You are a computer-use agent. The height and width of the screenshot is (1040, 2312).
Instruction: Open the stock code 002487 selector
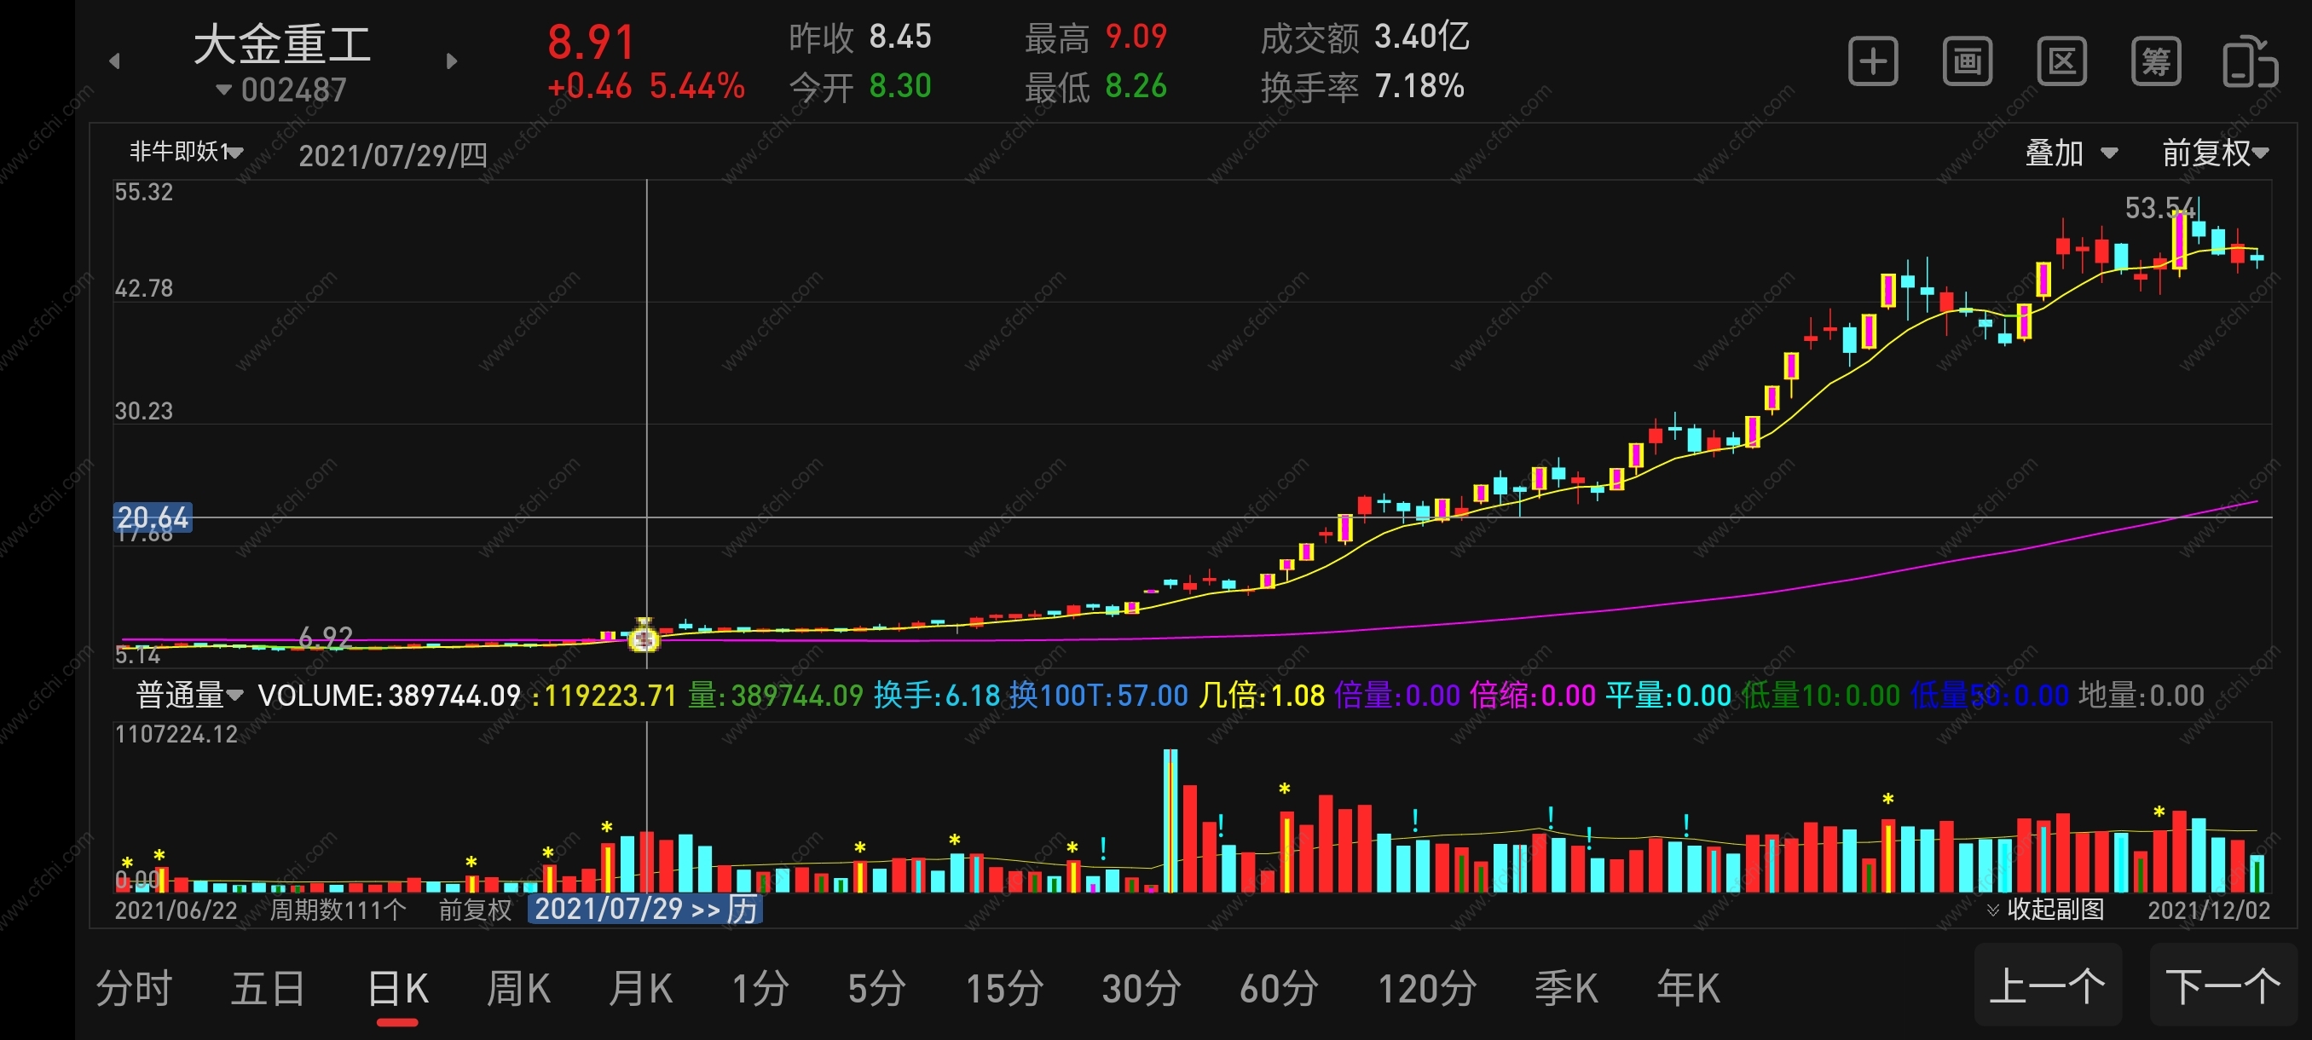[x=281, y=90]
